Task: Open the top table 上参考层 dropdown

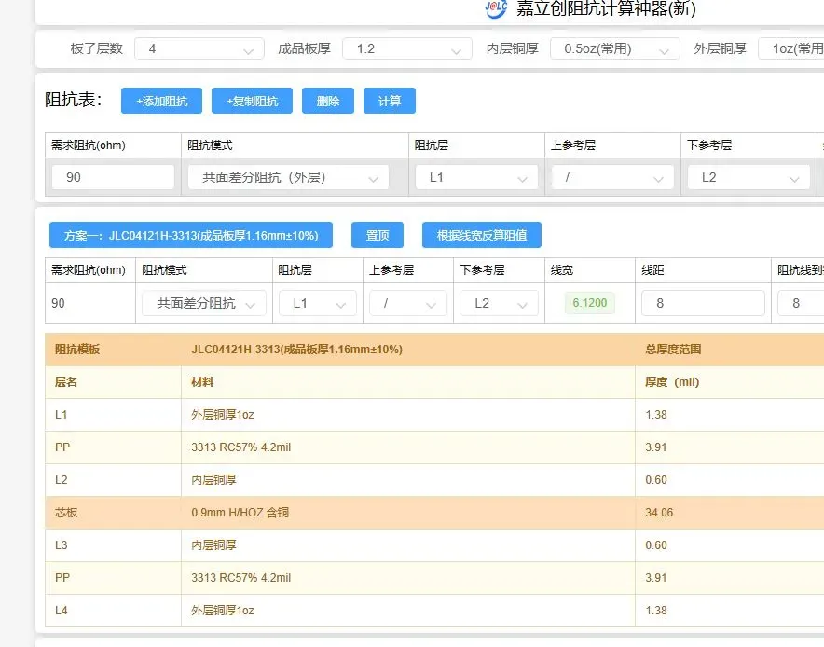Action: (x=612, y=177)
